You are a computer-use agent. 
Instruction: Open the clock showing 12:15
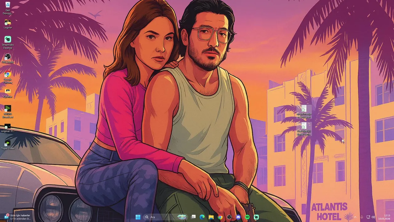pyautogui.click(x=384, y=217)
